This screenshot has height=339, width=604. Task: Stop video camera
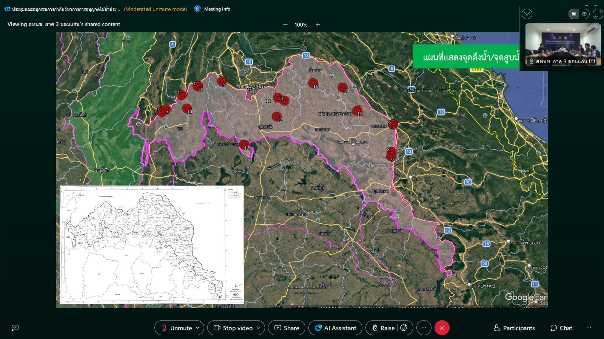click(x=233, y=328)
